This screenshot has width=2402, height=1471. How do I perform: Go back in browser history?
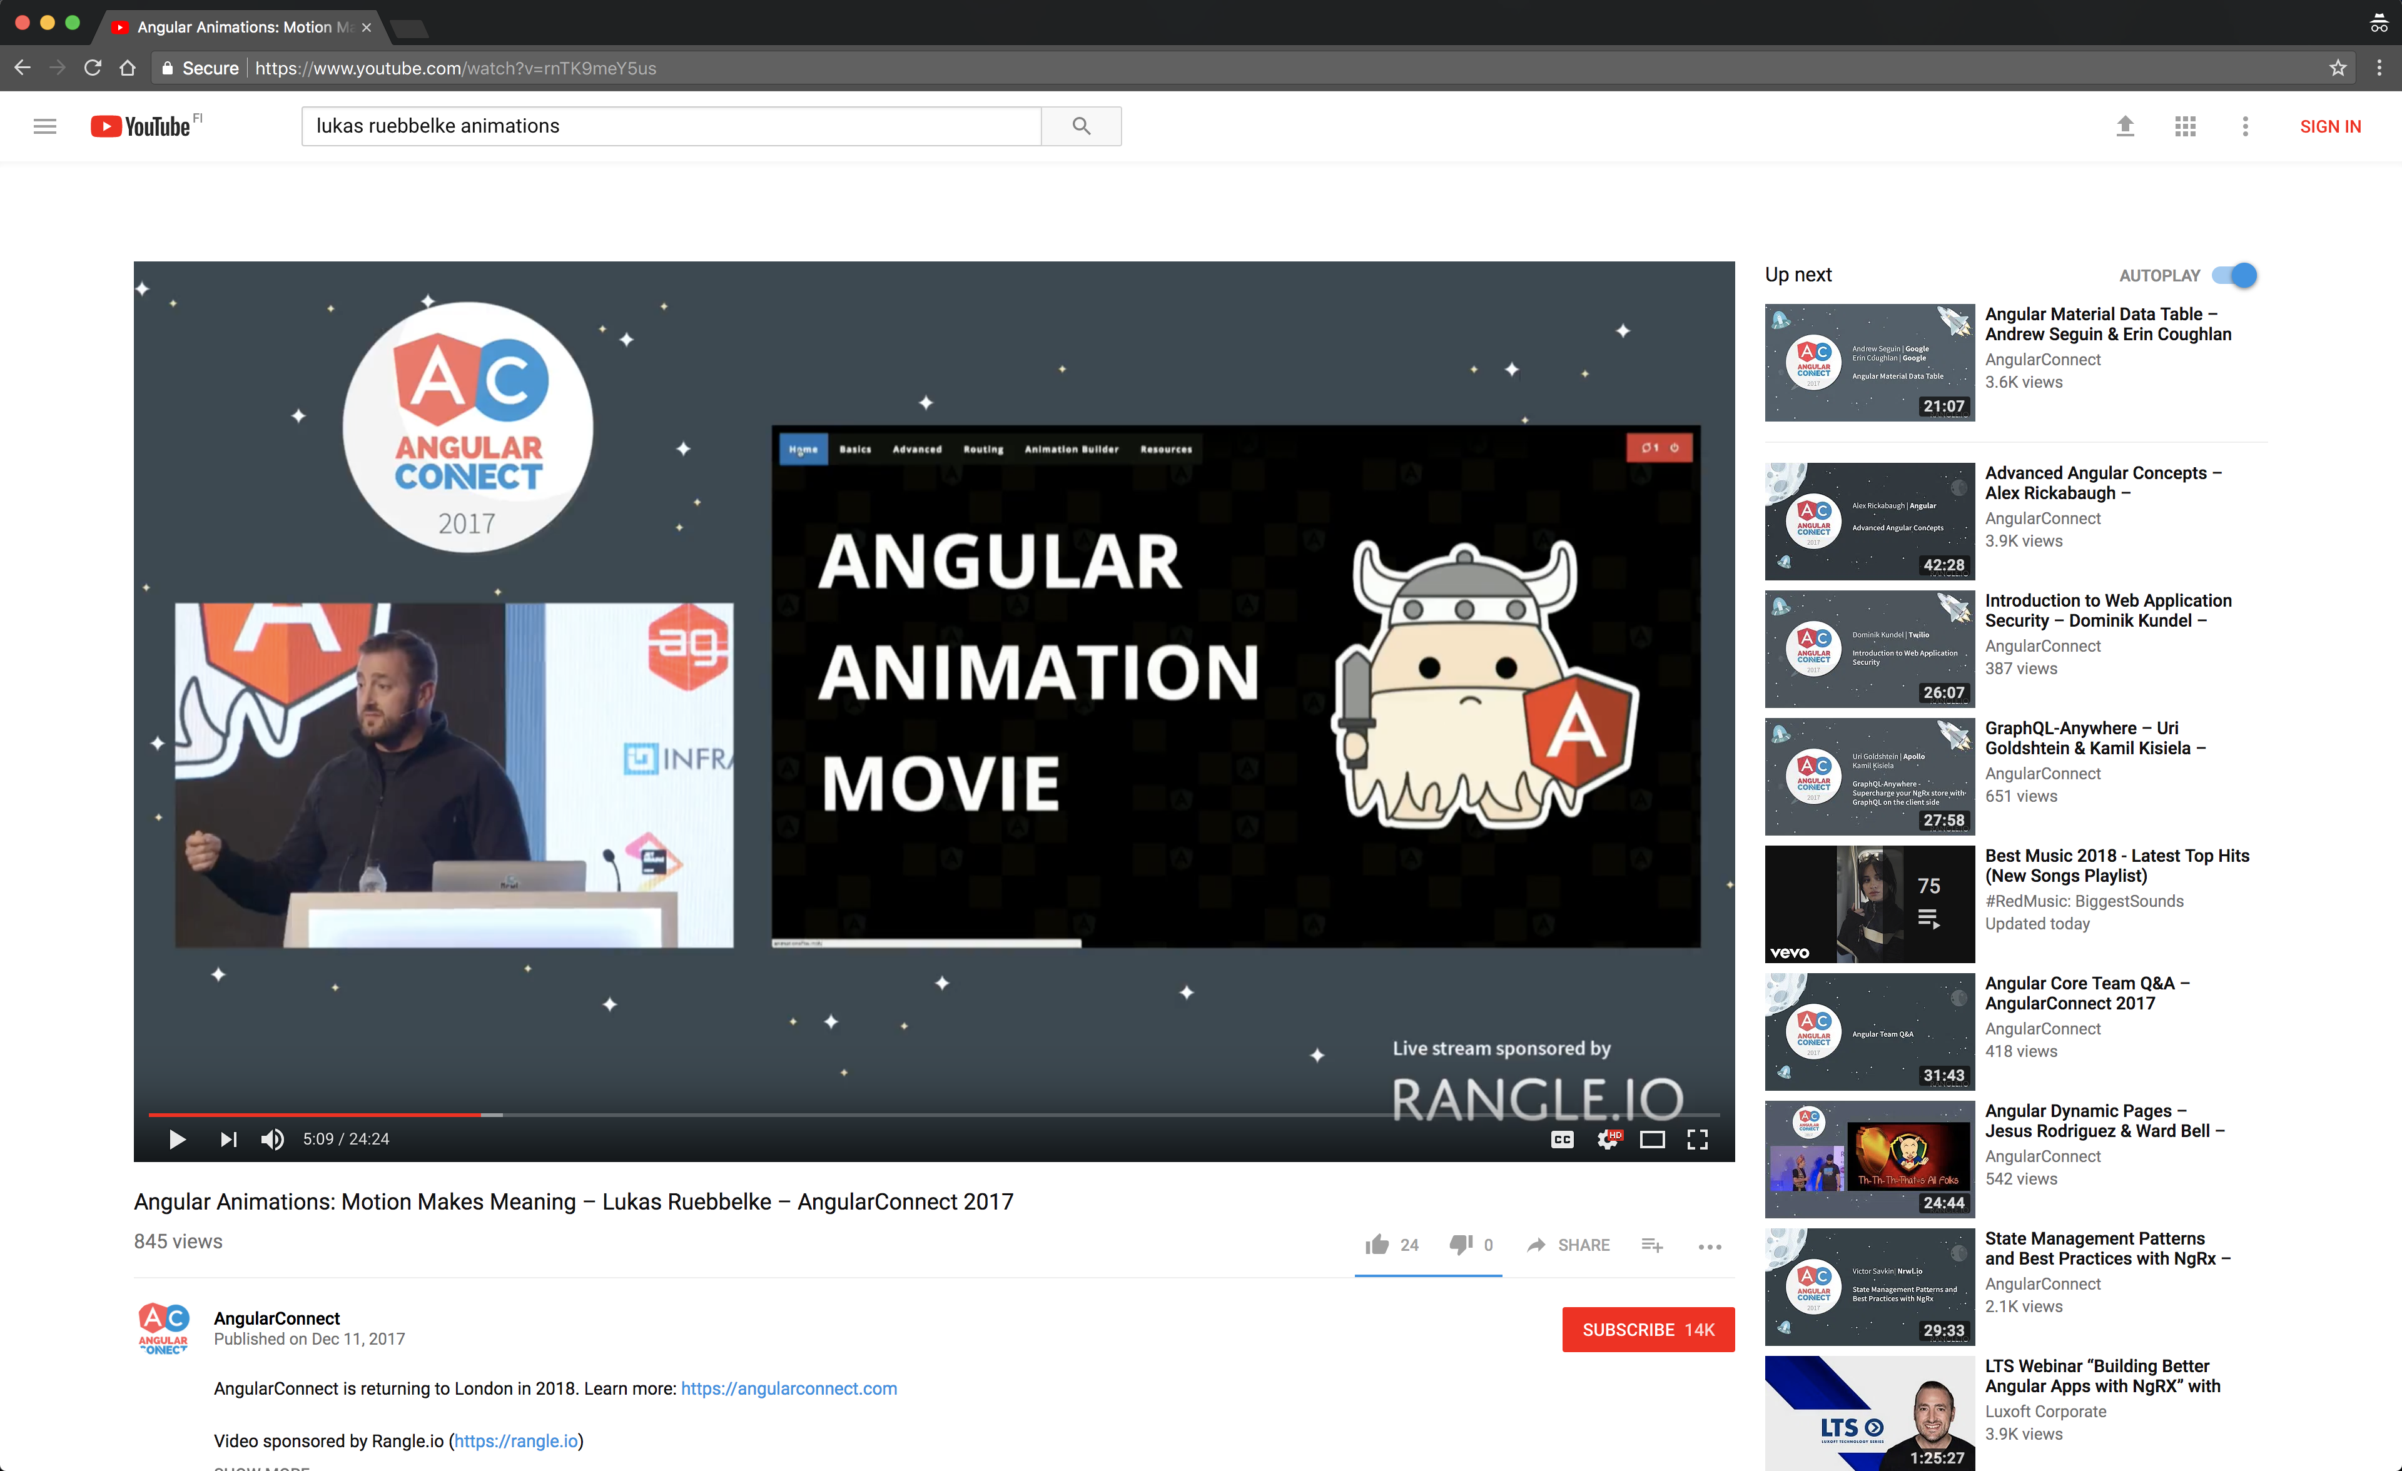click(23, 68)
